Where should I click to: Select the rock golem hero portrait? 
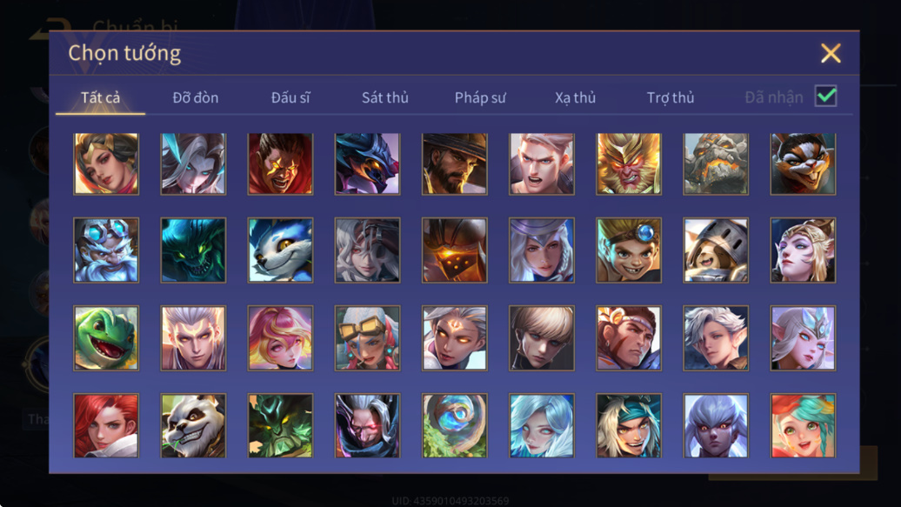[x=716, y=163]
